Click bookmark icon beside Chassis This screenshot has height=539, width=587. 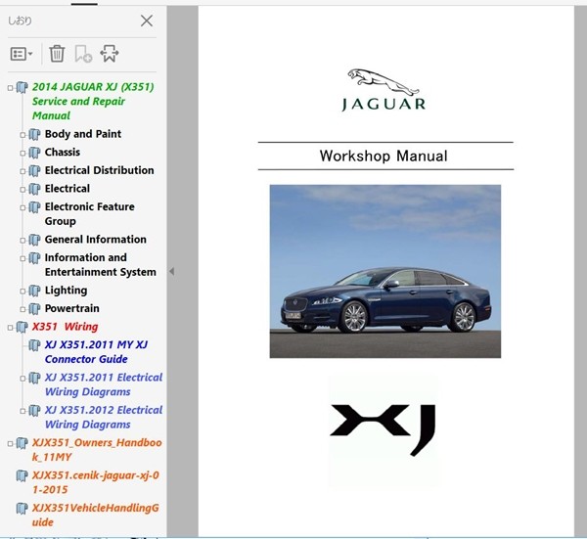click(34, 153)
